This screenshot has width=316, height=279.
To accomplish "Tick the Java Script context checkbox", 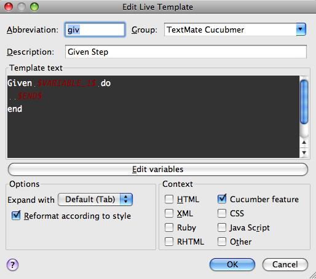I will click(x=222, y=227).
